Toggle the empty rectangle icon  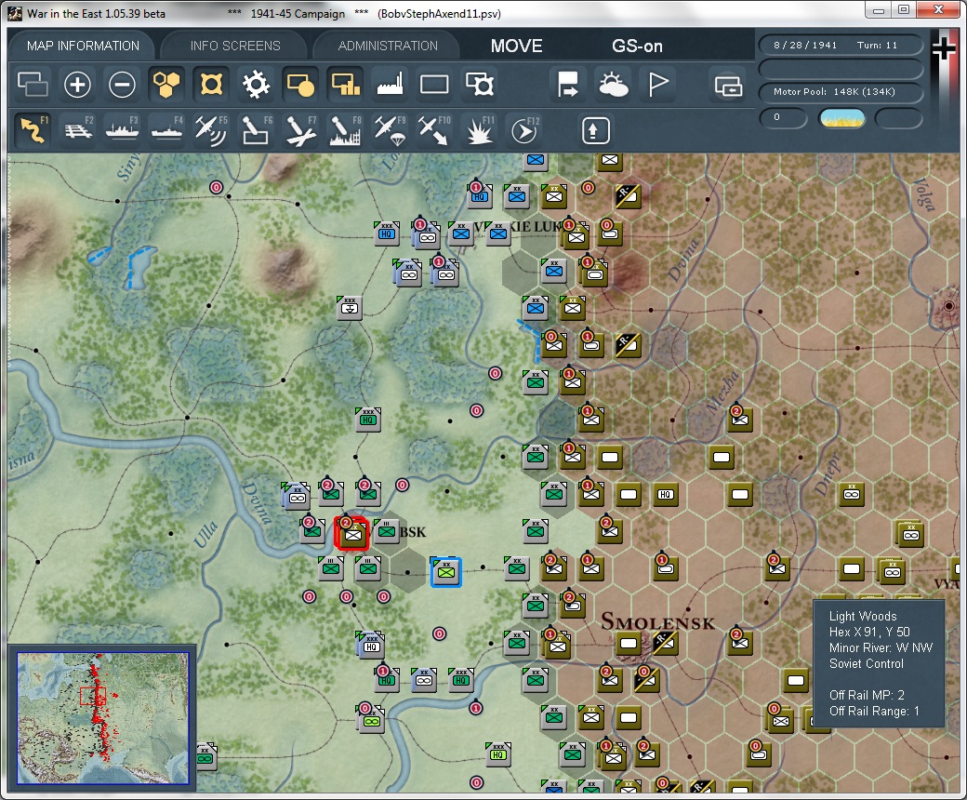click(434, 84)
